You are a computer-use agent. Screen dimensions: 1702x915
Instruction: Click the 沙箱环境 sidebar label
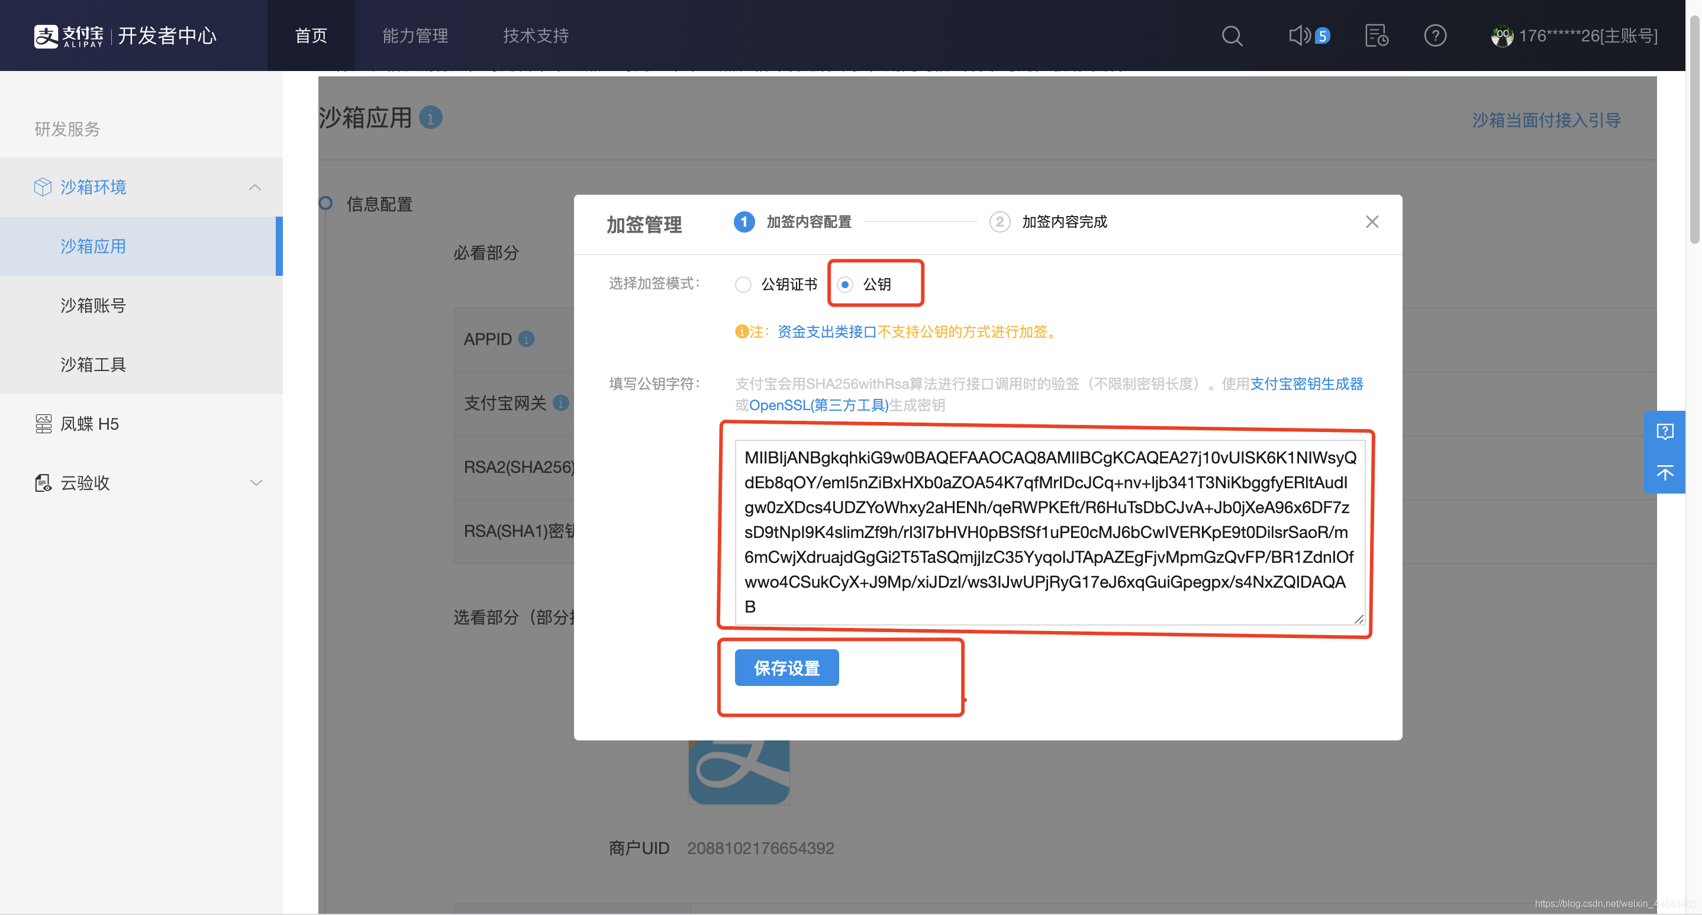93,187
